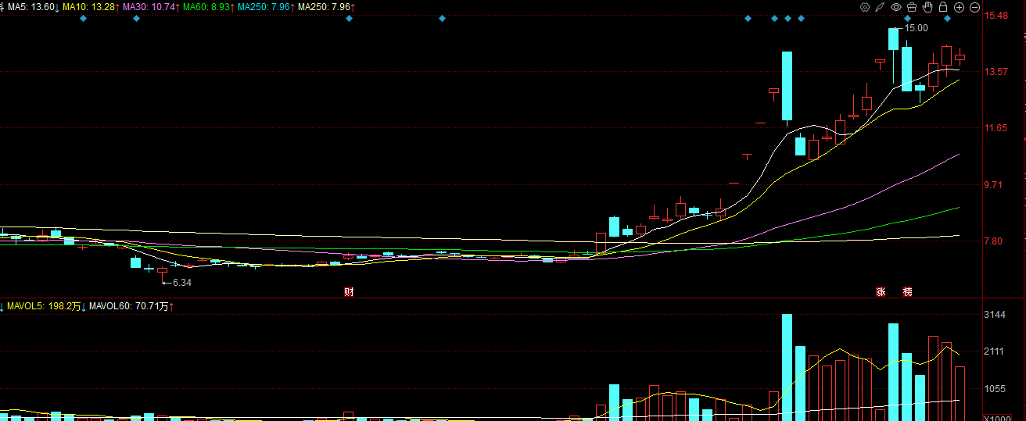This screenshot has width=1026, height=421.
Task: Click the 涨 marker below the chart
Action: [x=880, y=292]
